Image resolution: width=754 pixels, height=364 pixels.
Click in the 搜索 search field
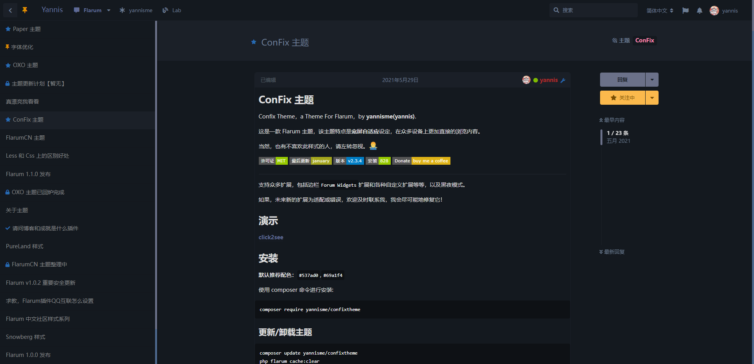pyautogui.click(x=593, y=10)
